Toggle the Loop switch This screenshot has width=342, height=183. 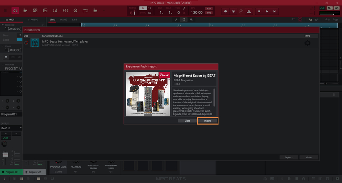click(19, 40)
